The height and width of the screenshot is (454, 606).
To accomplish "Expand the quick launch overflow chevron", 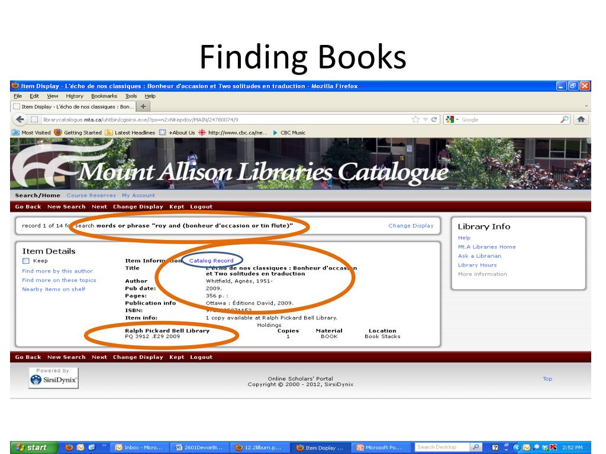I will [x=104, y=446].
